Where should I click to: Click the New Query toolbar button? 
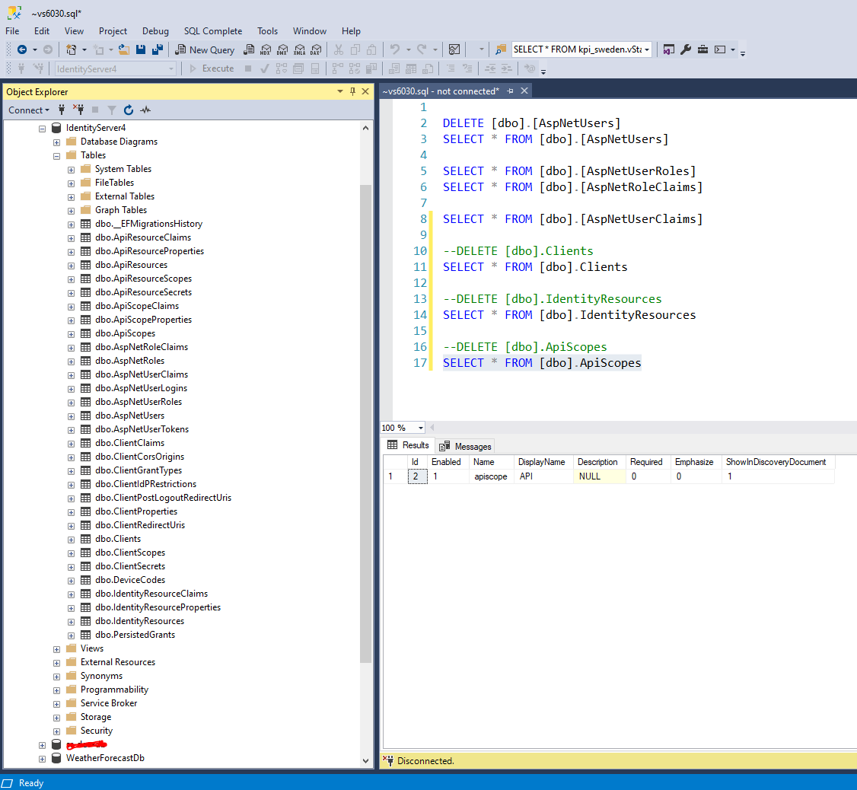205,49
